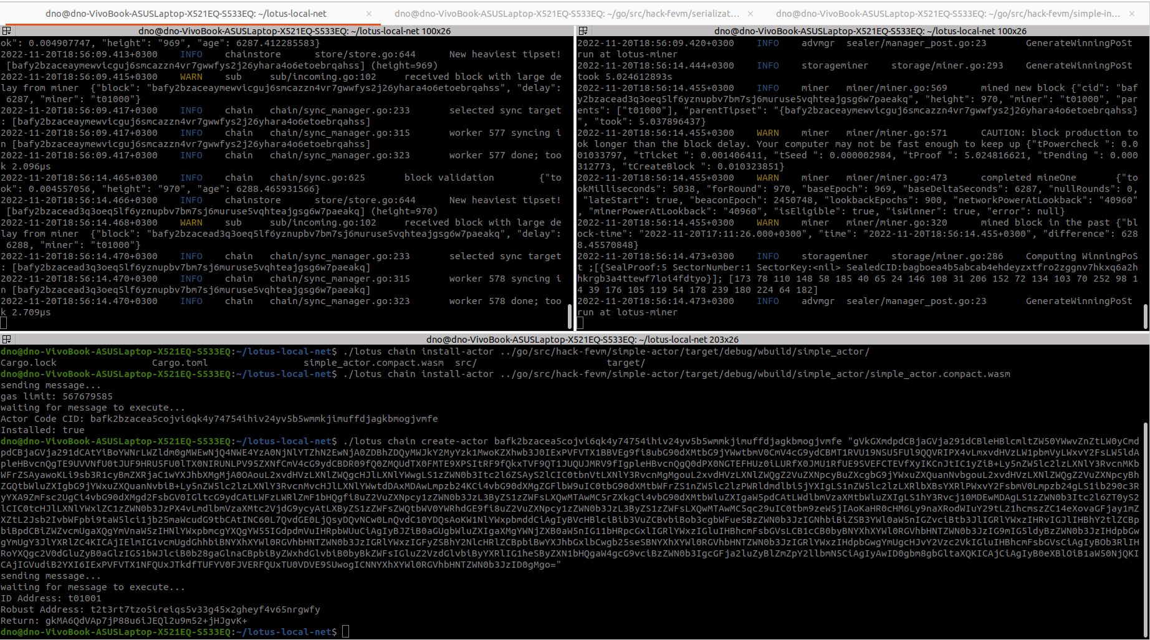Click 'Computing WinningPoS' log message
The height and width of the screenshot is (640, 1150).
pos(1081,256)
